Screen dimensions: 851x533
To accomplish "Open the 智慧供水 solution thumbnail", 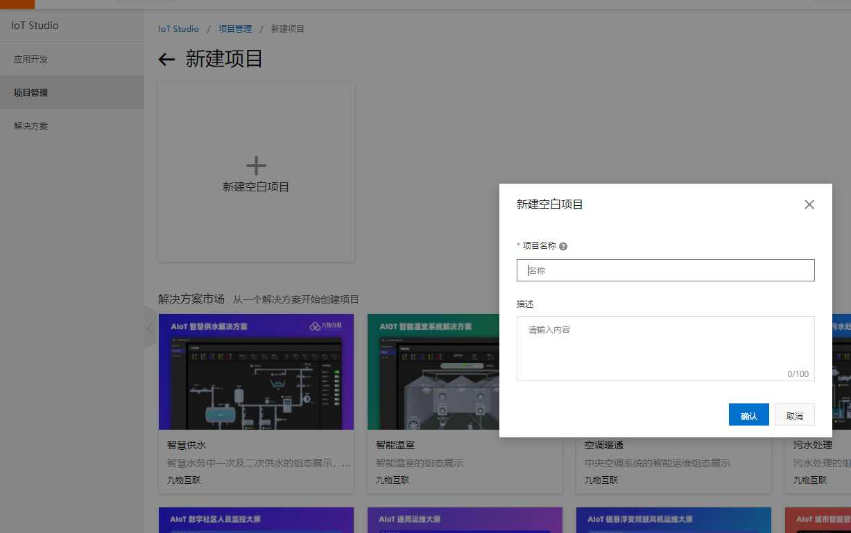I will tap(256, 372).
